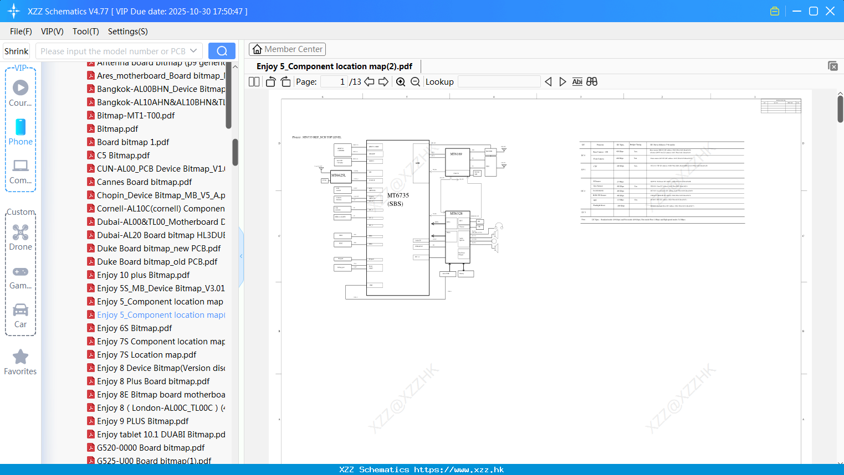The height and width of the screenshot is (475, 844).
Task: Click the page number field
Action: pos(334,81)
